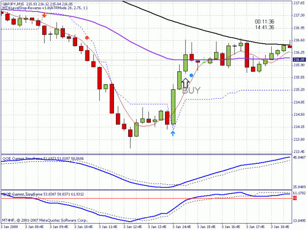
Task: Click the 14:41:36 clock text
Action: point(265,27)
